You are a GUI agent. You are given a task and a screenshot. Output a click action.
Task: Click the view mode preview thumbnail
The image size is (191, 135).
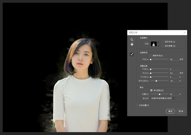tap(154, 44)
